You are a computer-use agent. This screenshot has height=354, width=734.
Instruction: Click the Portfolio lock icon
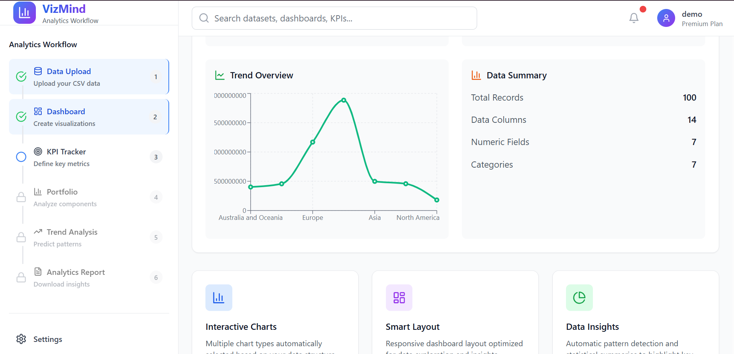(x=21, y=197)
